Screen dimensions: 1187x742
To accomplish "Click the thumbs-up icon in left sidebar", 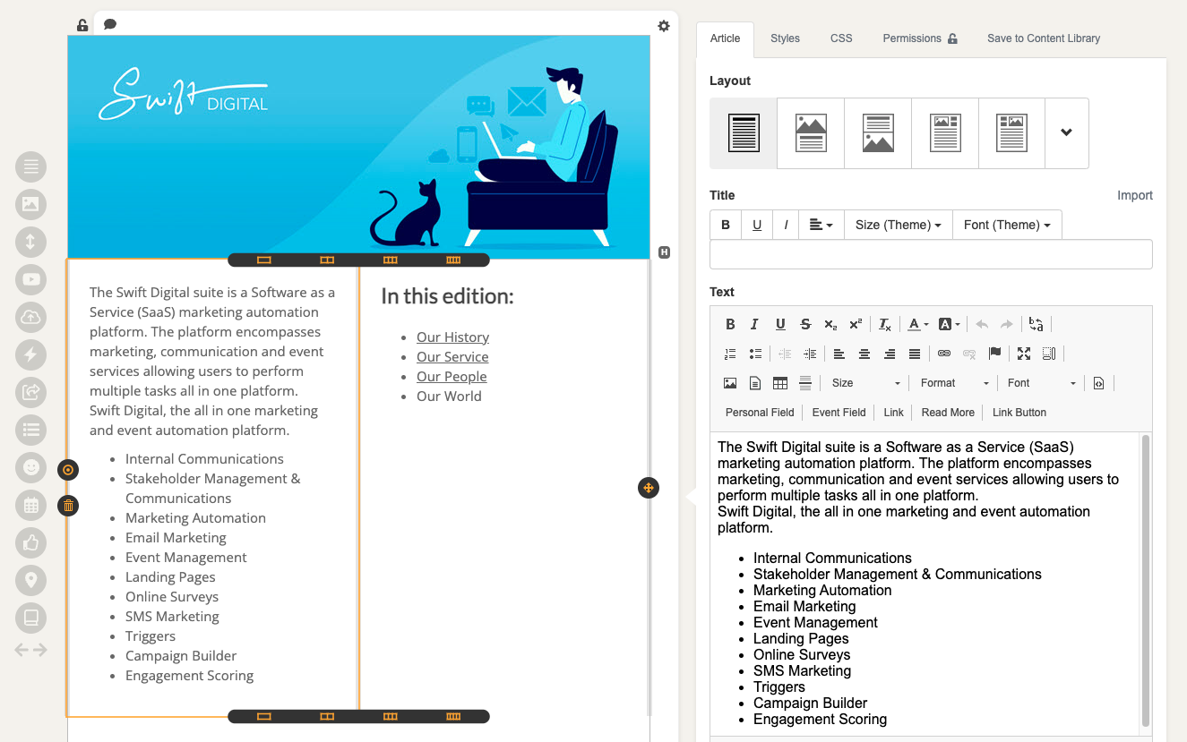I will 31,542.
